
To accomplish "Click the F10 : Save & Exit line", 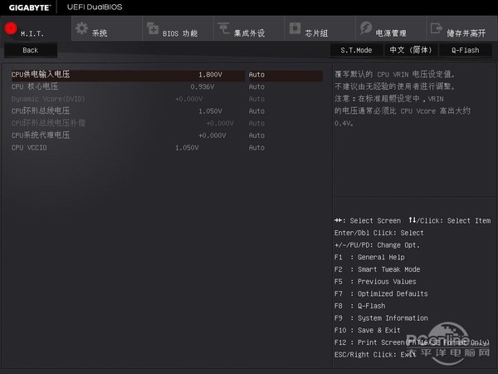I will tap(368, 330).
